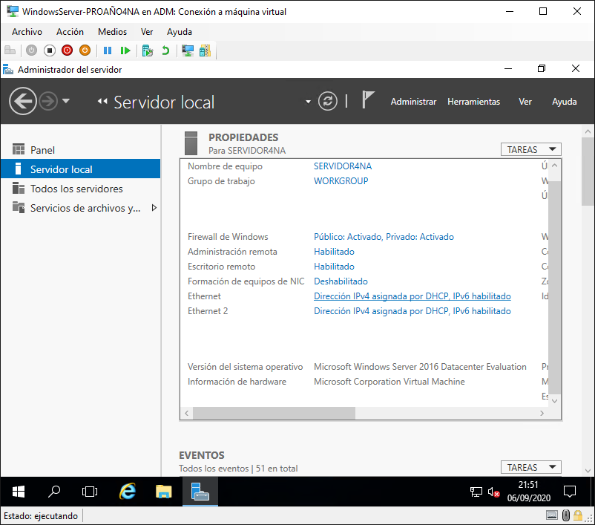The width and height of the screenshot is (595, 525).
Task: Click main pane scroll down arrow
Action: [588, 470]
